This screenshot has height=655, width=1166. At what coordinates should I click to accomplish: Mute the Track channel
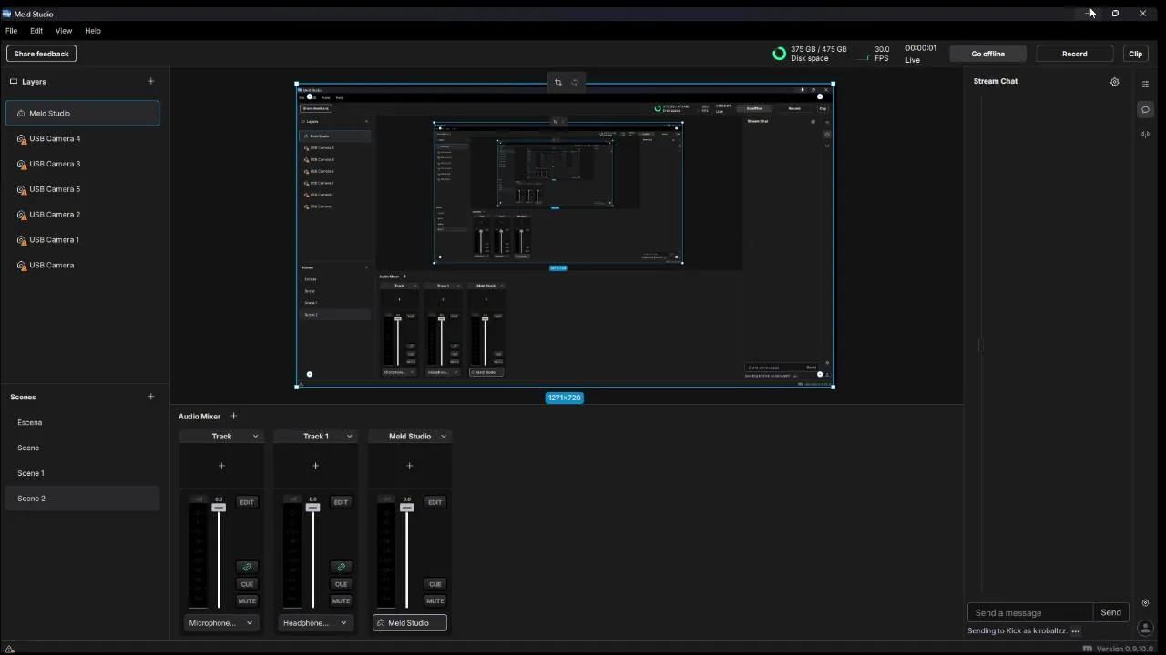click(x=247, y=600)
